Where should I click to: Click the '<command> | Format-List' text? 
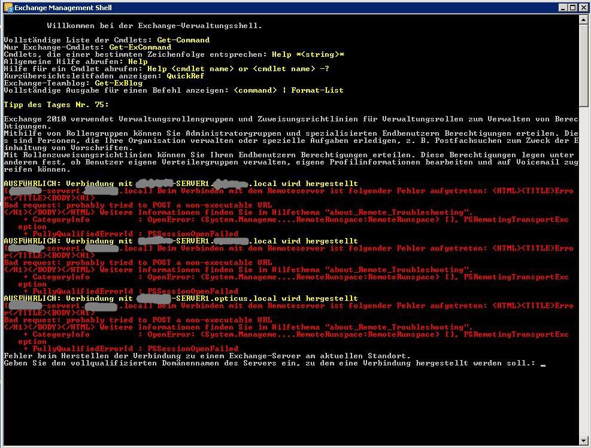pos(289,90)
